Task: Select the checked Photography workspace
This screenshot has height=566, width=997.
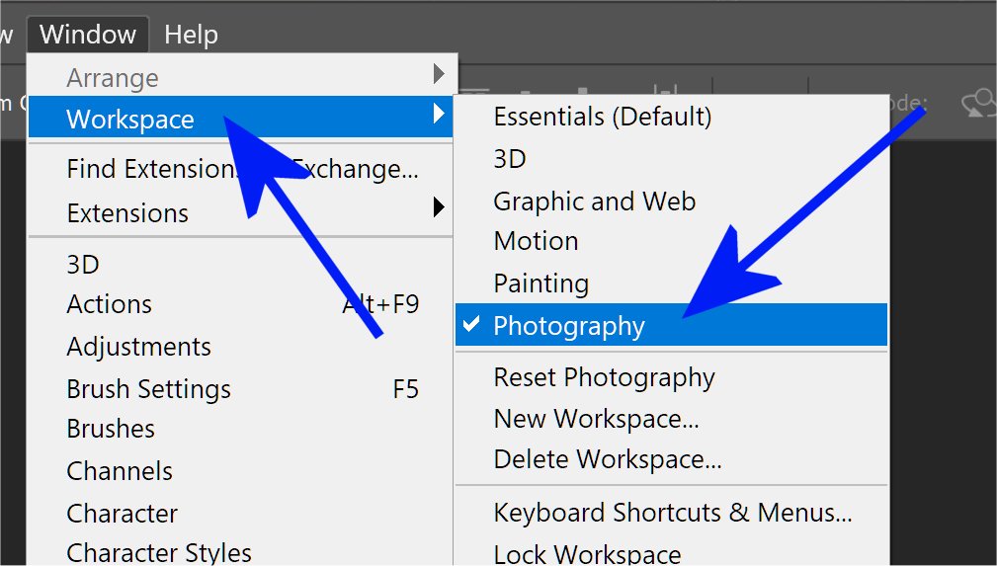Action: [x=569, y=326]
